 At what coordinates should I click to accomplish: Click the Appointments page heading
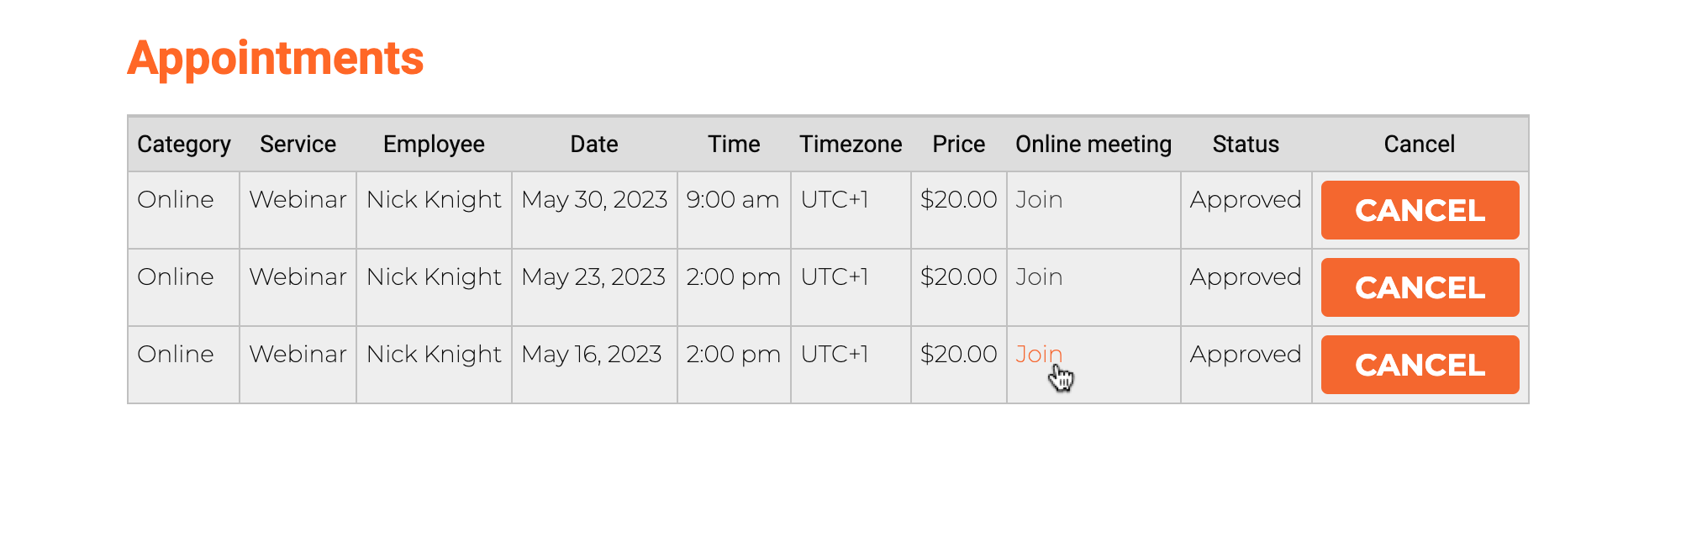pos(276,59)
